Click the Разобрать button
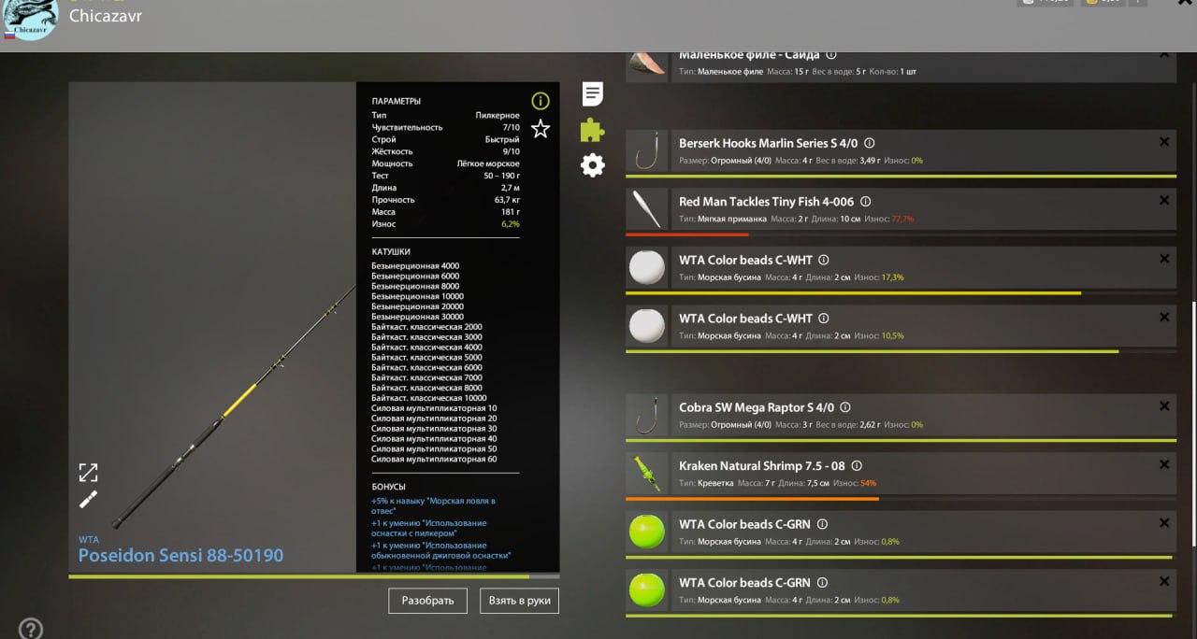 pyautogui.click(x=427, y=601)
